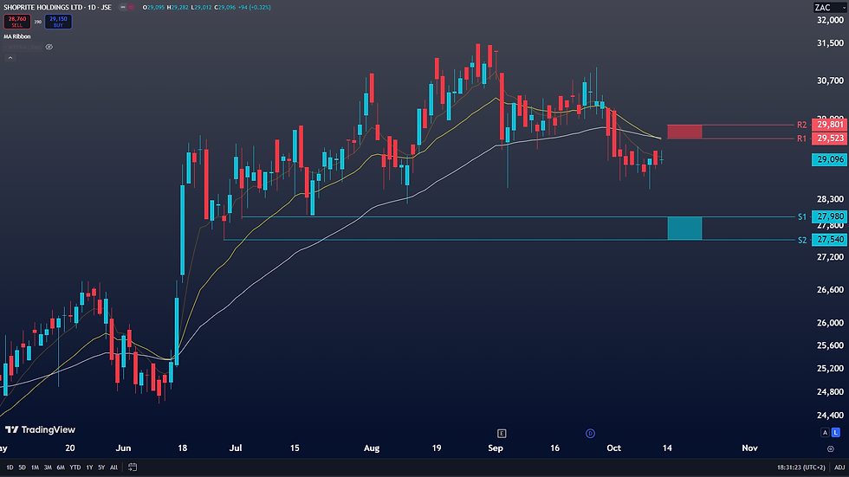Select the 3M time range
Viewport: 849px width, 477px height.
(x=48, y=467)
